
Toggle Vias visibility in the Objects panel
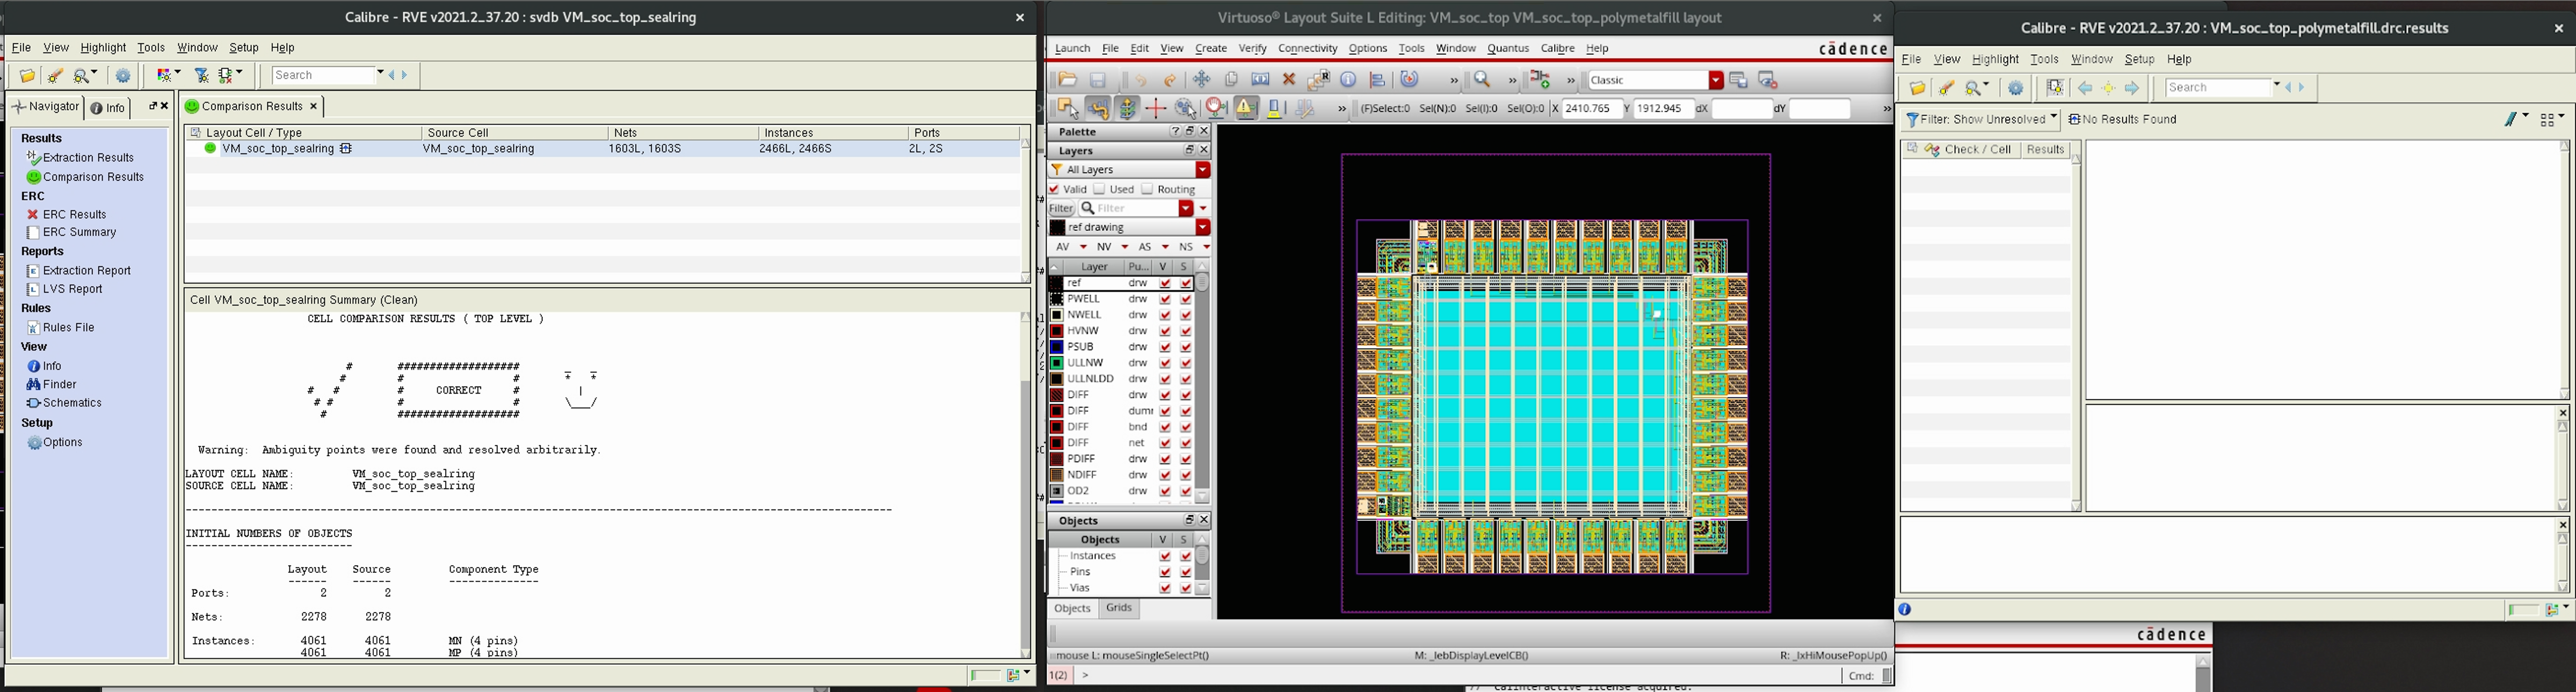click(x=1165, y=588)
